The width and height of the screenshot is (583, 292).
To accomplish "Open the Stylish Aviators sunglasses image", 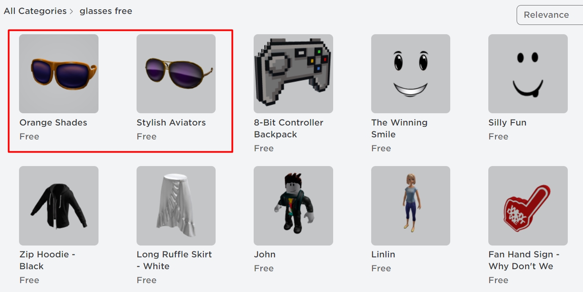I will point(176,74).
